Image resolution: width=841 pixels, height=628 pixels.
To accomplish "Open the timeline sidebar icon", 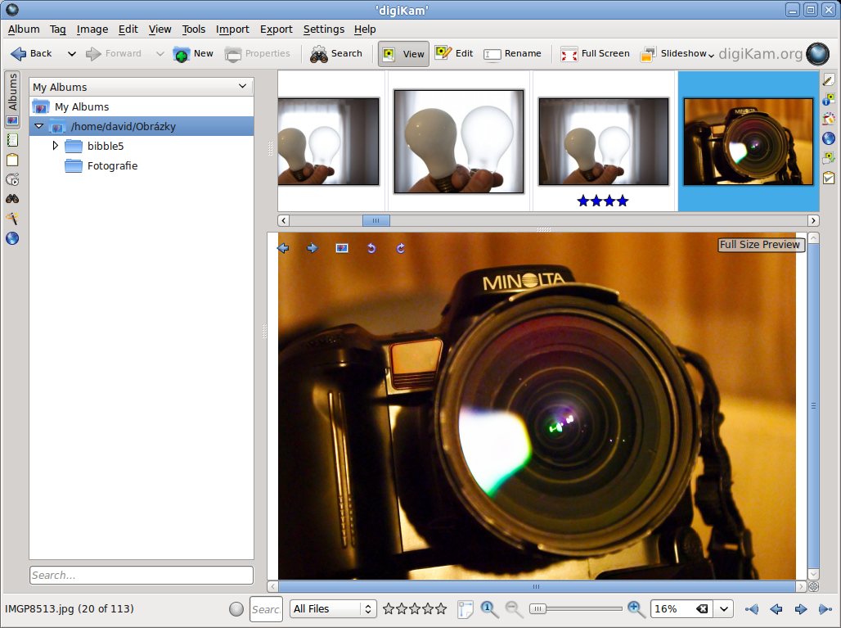I will [x=12, y=180].
